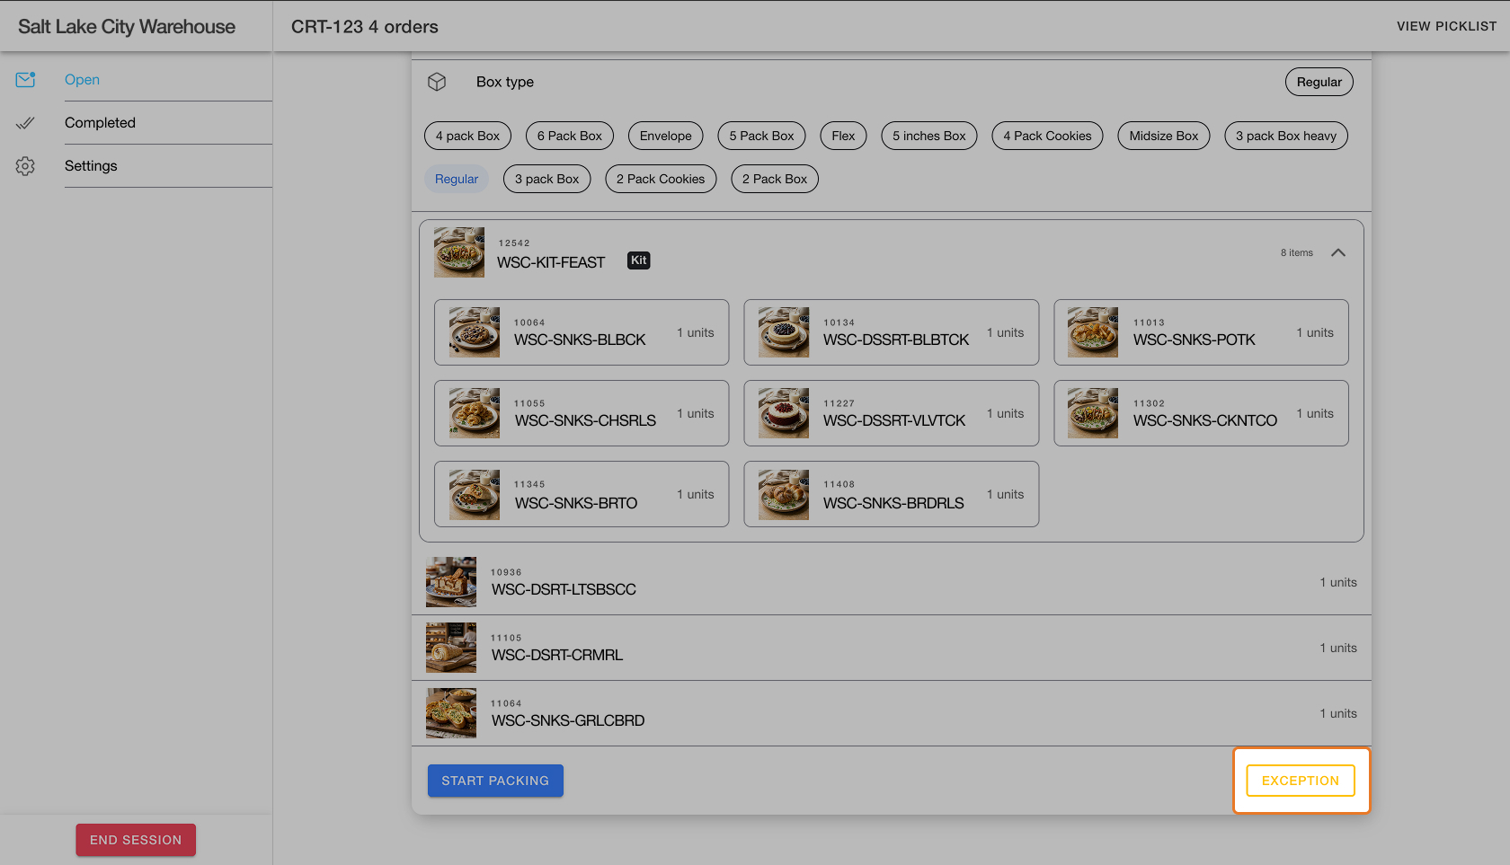Click the Regular badge beside Box type

(x=1319, y=82)
